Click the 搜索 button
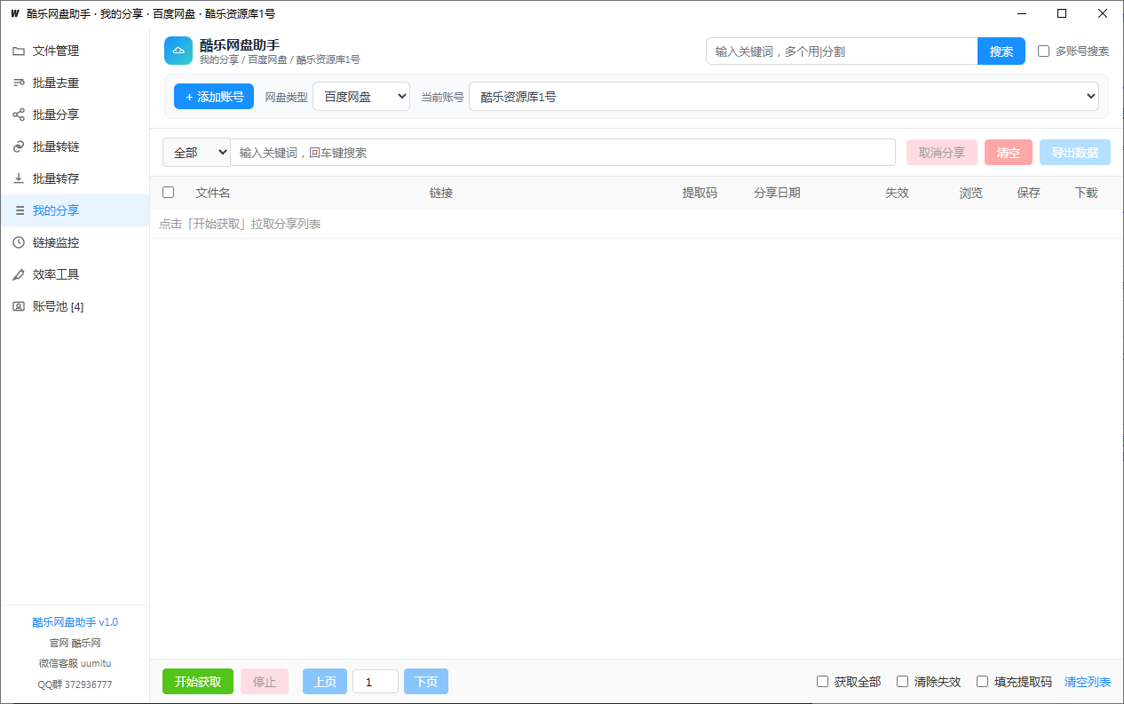This screenshot has height=704, width=1124. [x=1001, y=51]
